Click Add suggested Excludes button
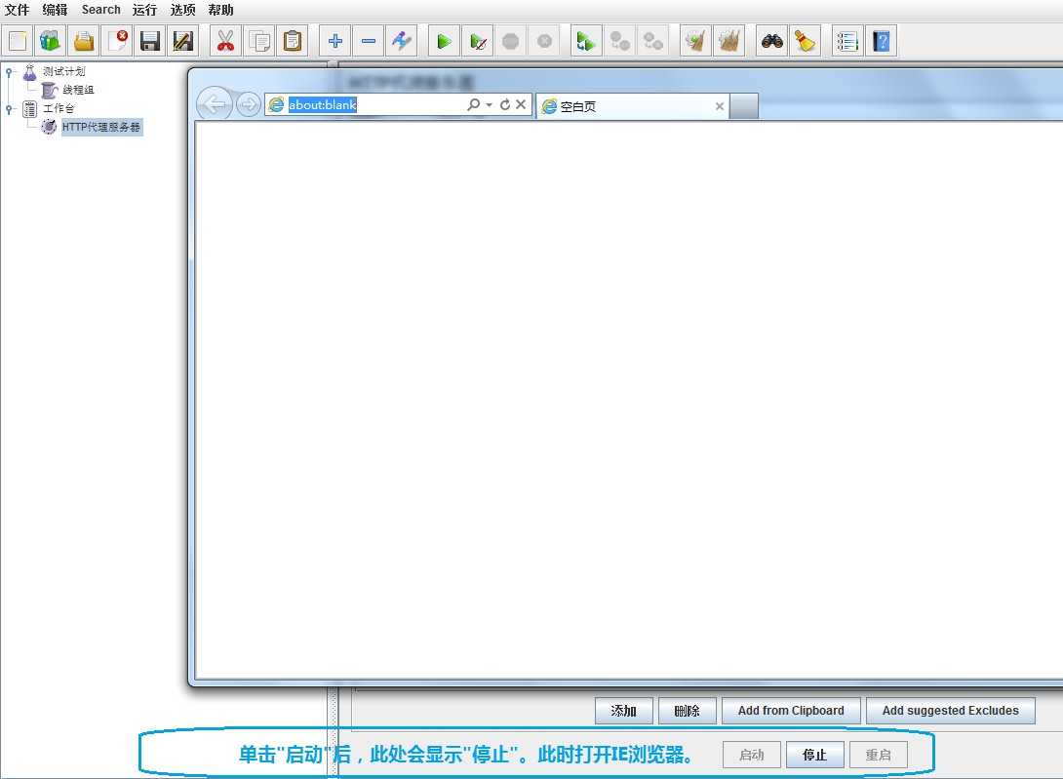This screenshot has height=779, width=1063. [x=951, y=711]
